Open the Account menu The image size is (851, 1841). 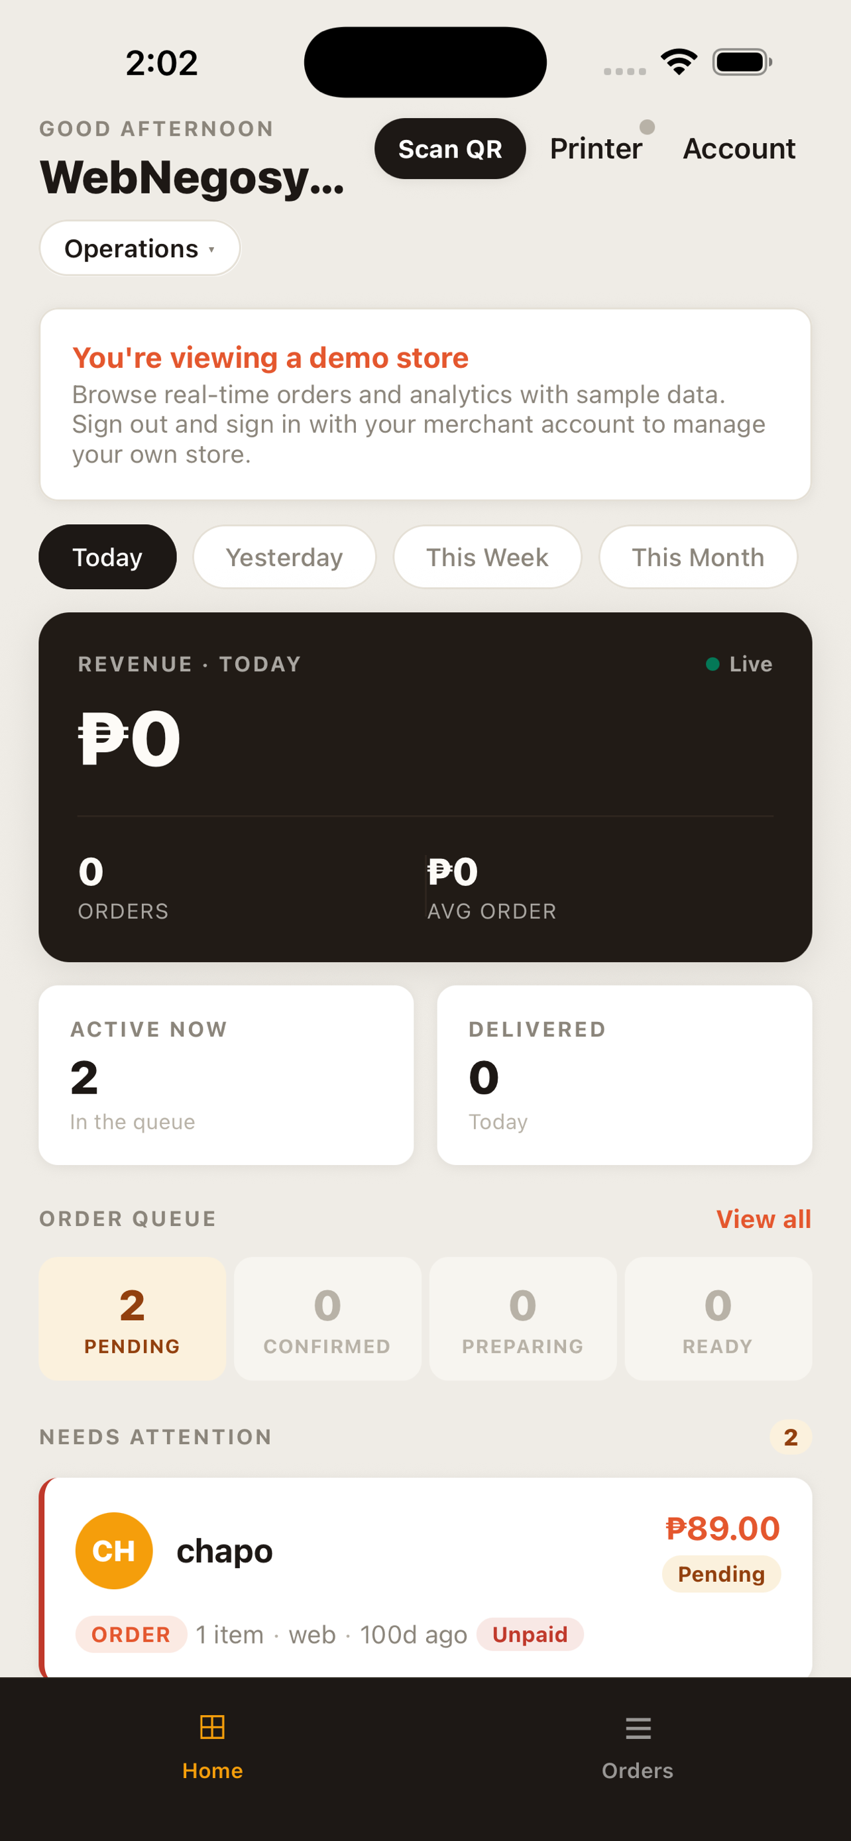pyautogui.click(x=739, y=148)
